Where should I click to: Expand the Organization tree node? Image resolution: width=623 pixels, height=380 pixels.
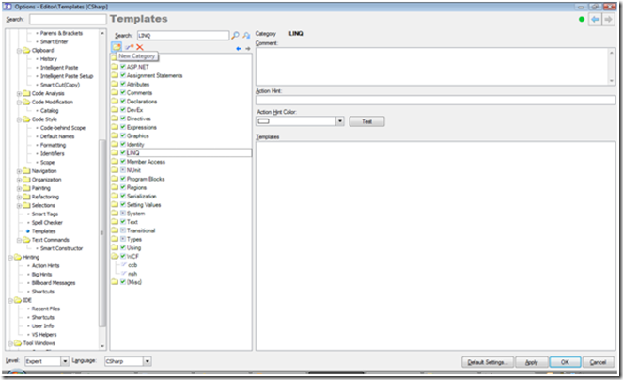(19, 180)
